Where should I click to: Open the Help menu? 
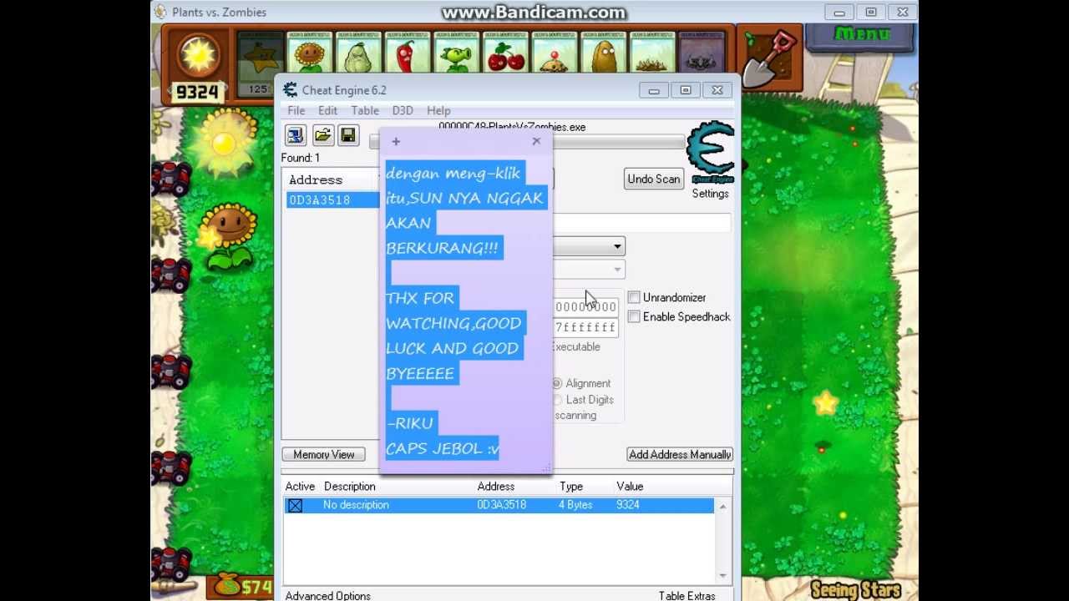tap(438, 111)
